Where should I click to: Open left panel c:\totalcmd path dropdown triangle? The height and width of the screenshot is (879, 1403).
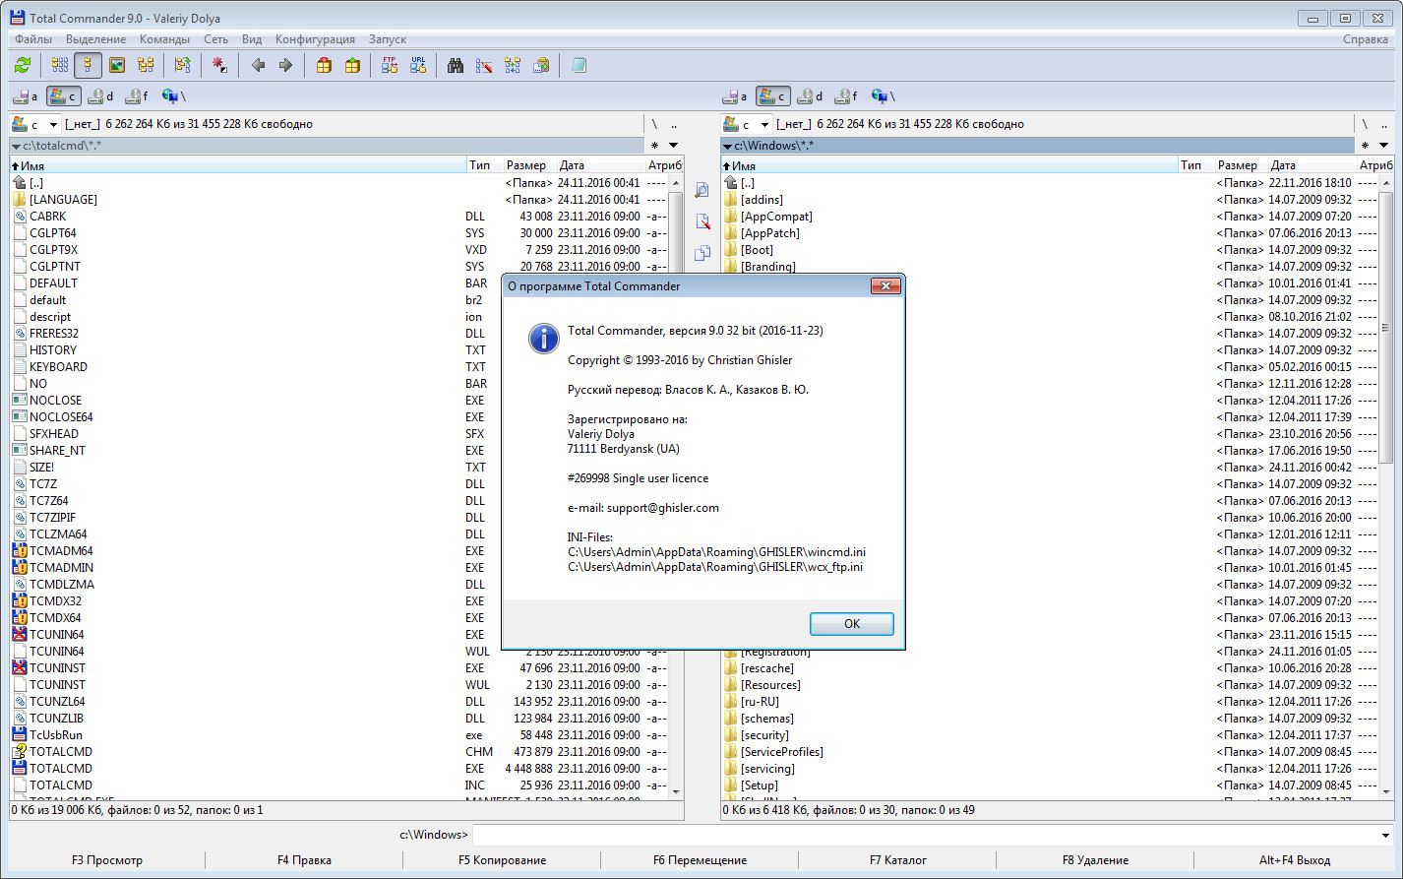pyautogui.click(x=16, y=147)
